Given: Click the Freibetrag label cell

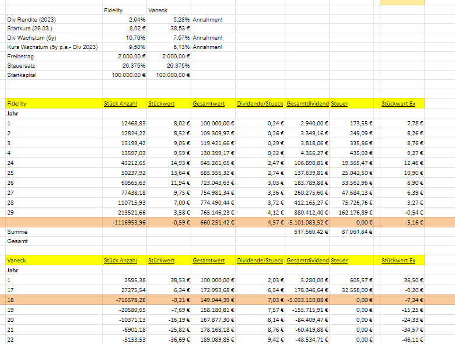Looking at the screenshot, I should pos(20,56).
